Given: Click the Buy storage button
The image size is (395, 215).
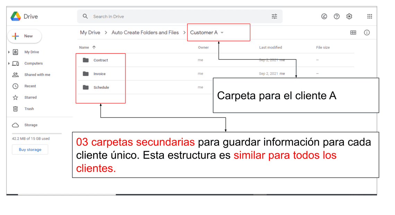Looking at the screenshot, I should (30, 150).
